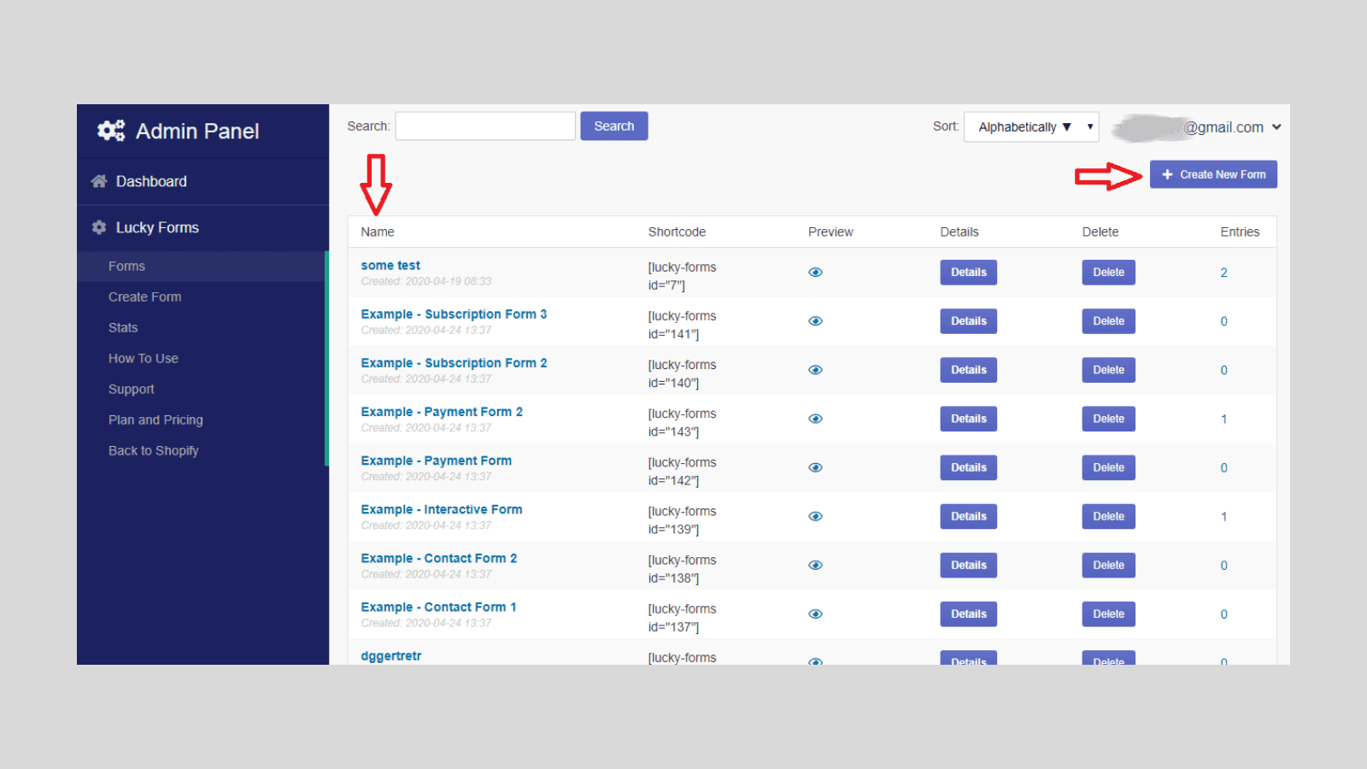Select Create Form in the sidebar
1367x769 pixels.
pos(144,296)
